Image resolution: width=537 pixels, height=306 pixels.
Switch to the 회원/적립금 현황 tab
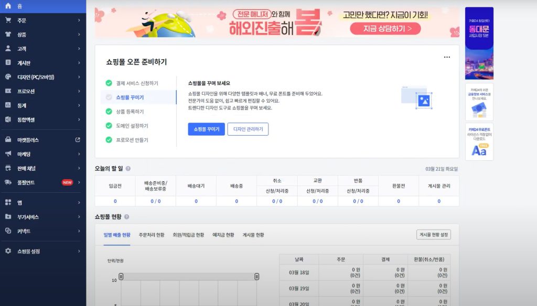(x=188, y=235)
